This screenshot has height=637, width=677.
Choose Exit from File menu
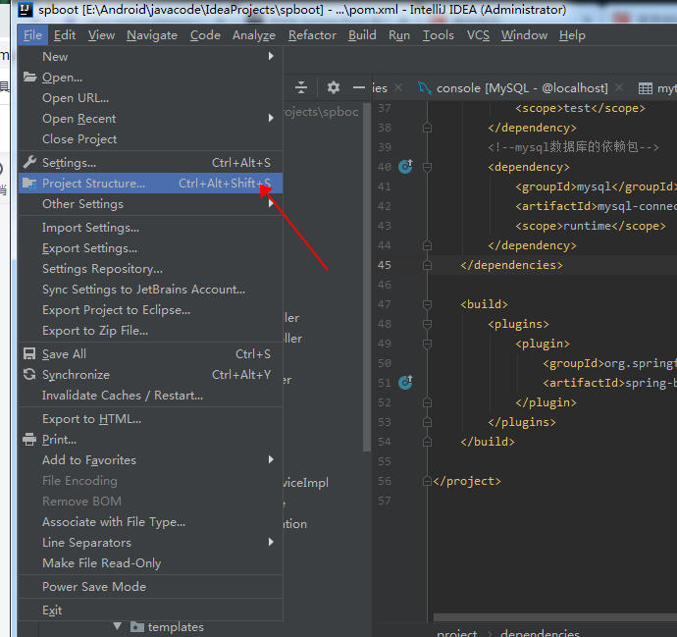(151, 610)
